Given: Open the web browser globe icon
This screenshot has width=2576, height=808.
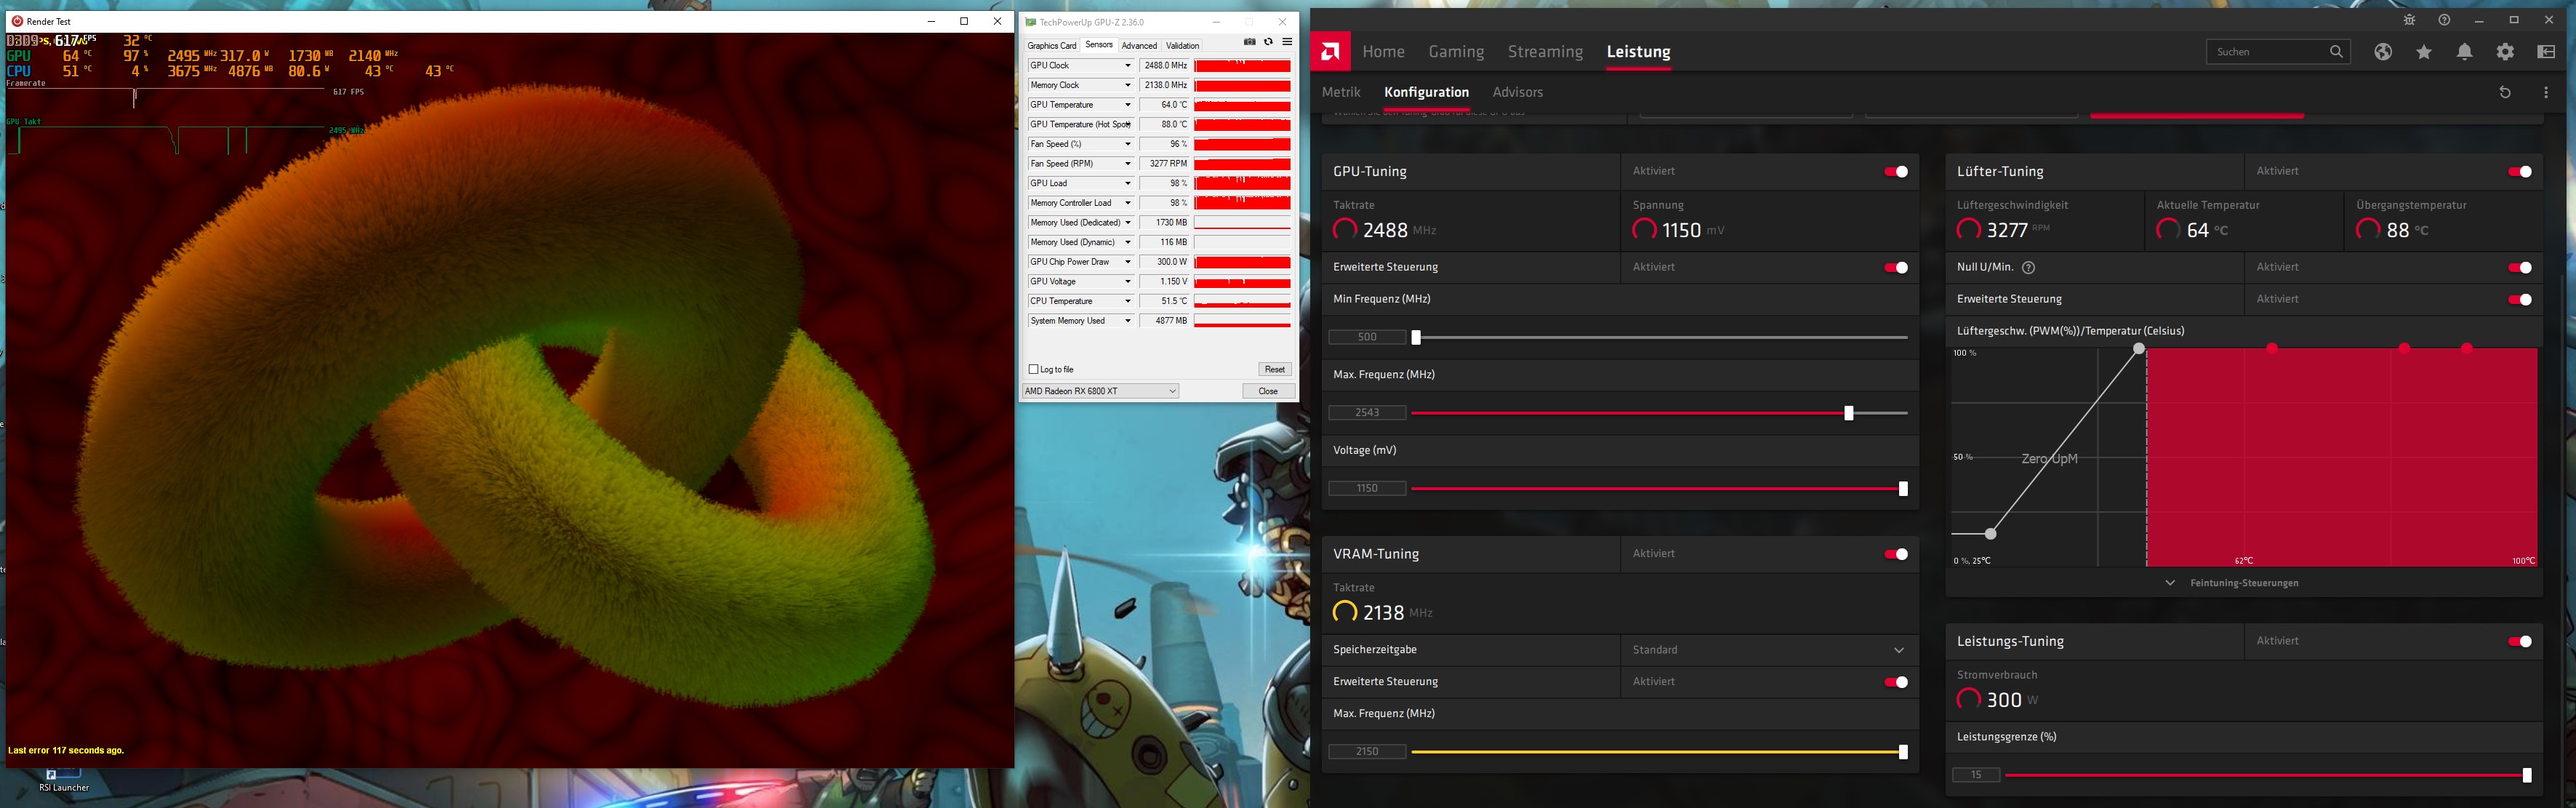Looking at the screenshot, I should pos(2383,52).
